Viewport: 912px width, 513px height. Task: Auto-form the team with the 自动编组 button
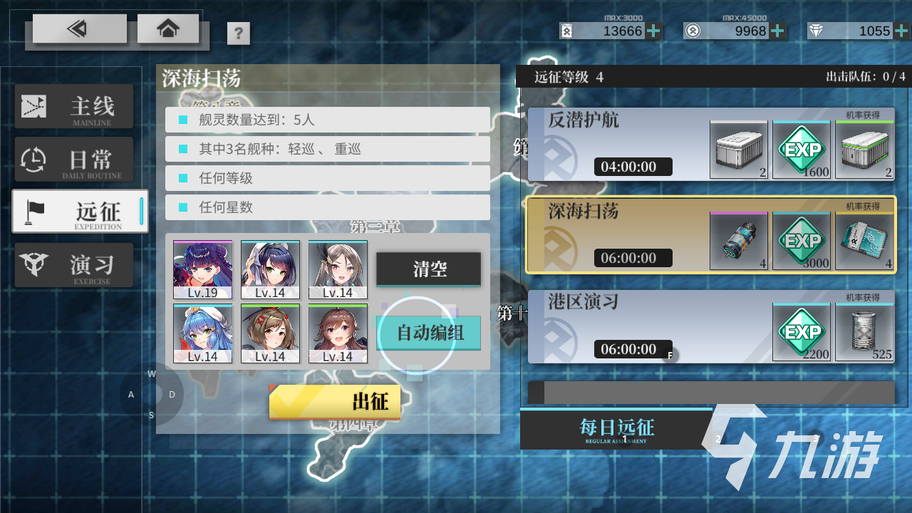click(429, 333)
